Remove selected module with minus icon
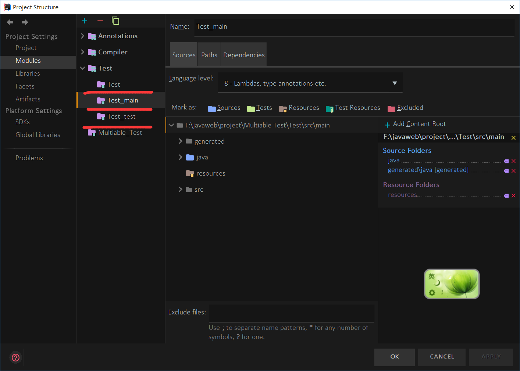The image size is (520, 371). point(100,21)
